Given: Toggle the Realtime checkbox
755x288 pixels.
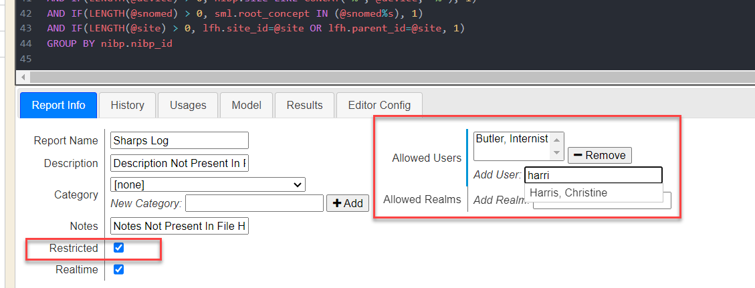Looking at the screenshot, I should coord(118,269).
